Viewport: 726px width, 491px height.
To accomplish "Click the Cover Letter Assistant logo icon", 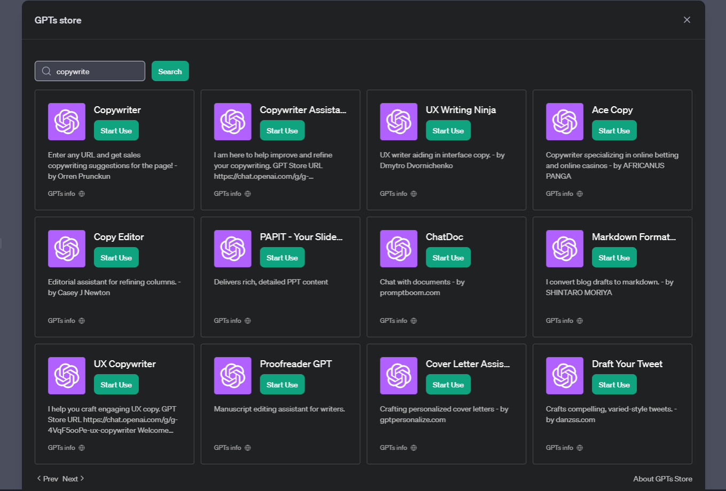I will pyautogui.click(x=399, y=376).
